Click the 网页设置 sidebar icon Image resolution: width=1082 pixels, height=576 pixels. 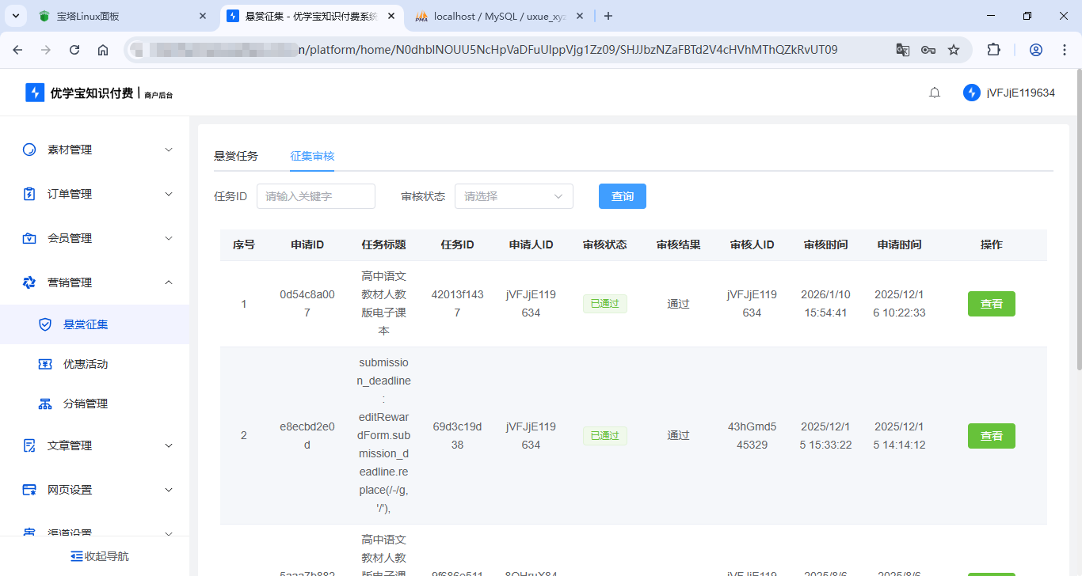pyautogui.click(x=29, y=490)
